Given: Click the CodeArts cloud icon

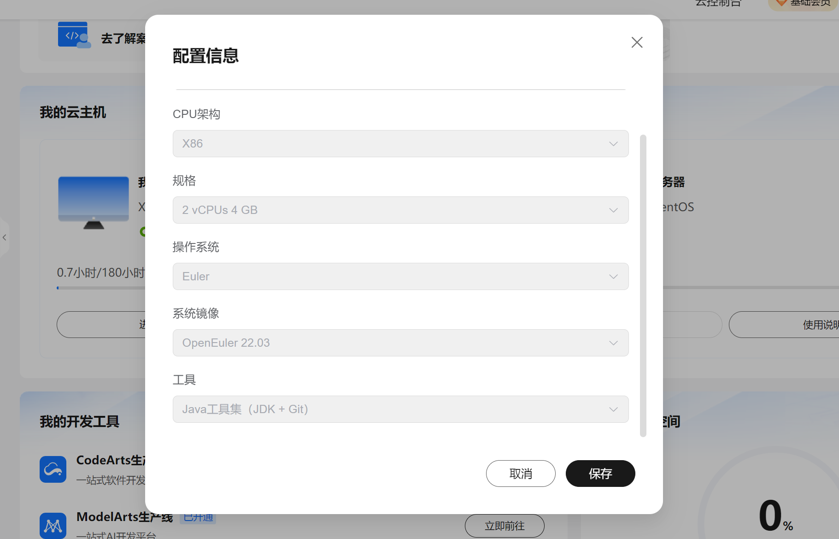Looking at the screenshot, I should (53, 469).
